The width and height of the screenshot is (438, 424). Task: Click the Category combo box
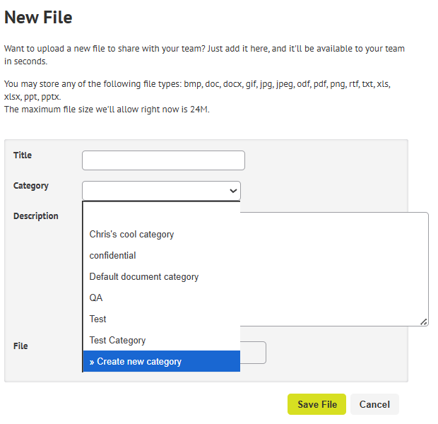coord(161,191)
